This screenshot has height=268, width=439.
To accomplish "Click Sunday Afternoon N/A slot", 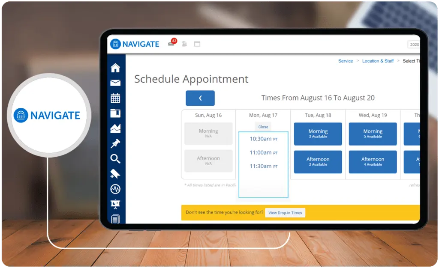I will click(208, 161).
